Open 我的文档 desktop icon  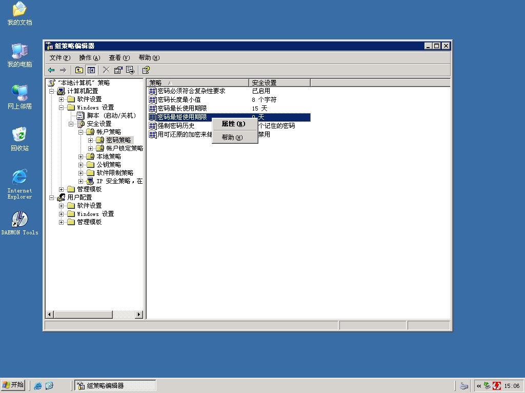[20, 14]
